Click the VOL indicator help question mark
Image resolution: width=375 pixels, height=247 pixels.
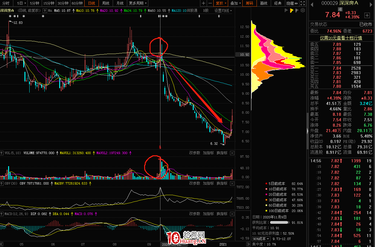2,153
